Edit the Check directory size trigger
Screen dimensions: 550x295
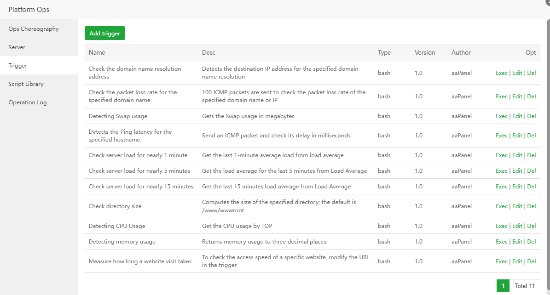tap(517, 206)
